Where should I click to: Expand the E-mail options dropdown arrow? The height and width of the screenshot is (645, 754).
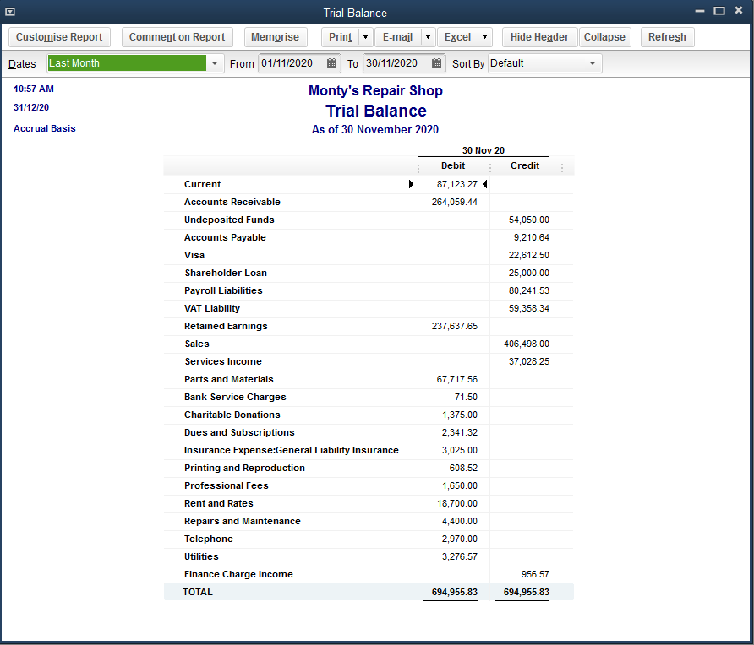click(x=428, y=37)
